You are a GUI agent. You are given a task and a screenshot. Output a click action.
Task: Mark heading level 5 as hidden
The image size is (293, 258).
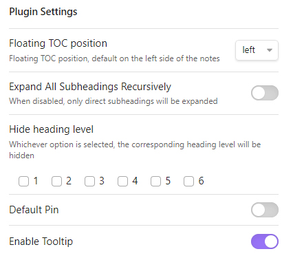click(155, 181)
